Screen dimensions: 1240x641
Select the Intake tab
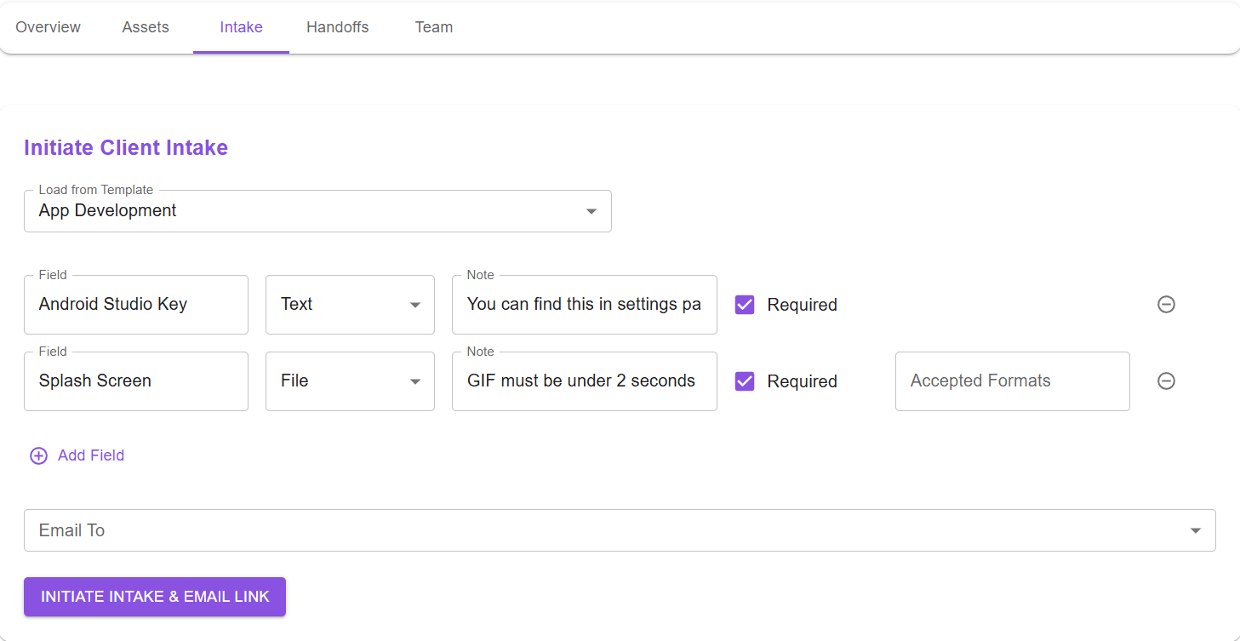(241, 26)
